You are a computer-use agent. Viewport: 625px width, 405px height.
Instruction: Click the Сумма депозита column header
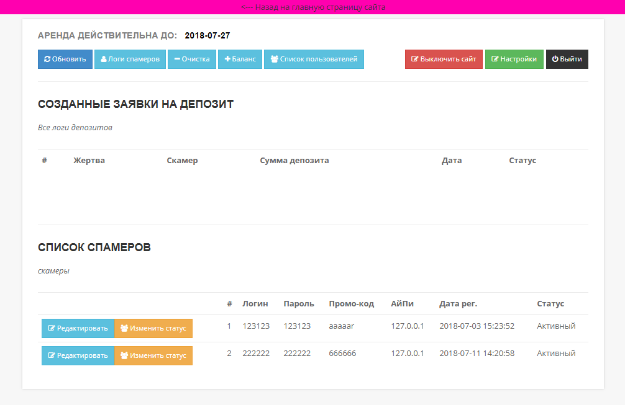click(x=294, y=161)
